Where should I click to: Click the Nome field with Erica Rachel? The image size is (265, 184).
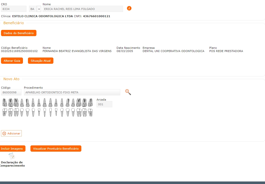coord(83,9)
